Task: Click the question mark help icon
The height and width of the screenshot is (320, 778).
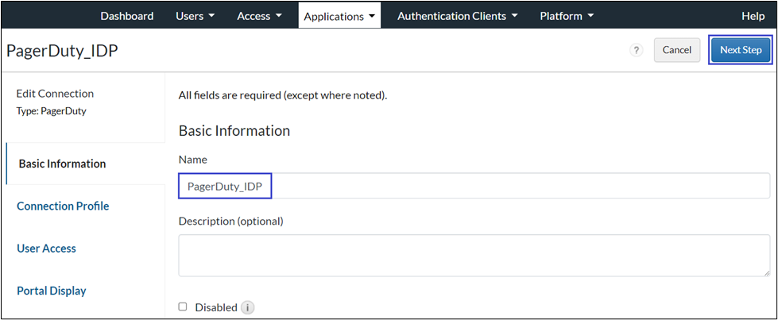Action: (x=636, y=50)
